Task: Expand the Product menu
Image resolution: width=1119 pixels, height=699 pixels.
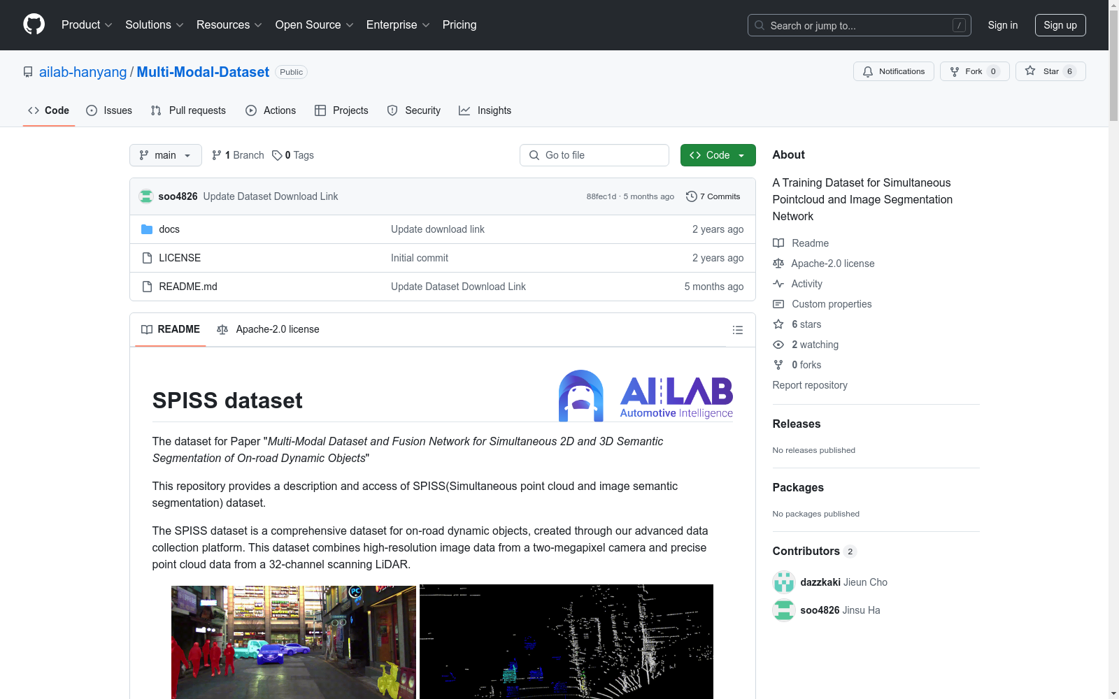Action: coord(87,24)
